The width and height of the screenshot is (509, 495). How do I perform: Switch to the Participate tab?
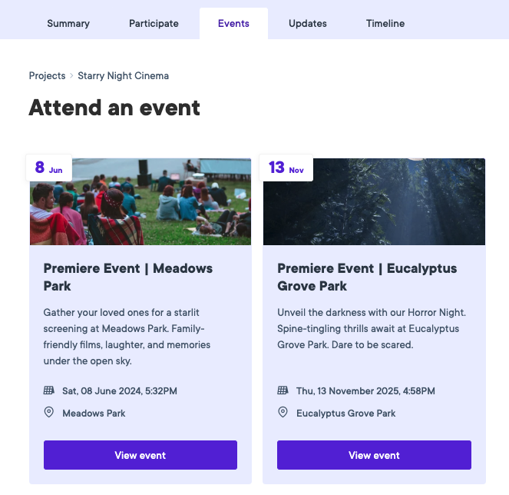coord(154,23)
